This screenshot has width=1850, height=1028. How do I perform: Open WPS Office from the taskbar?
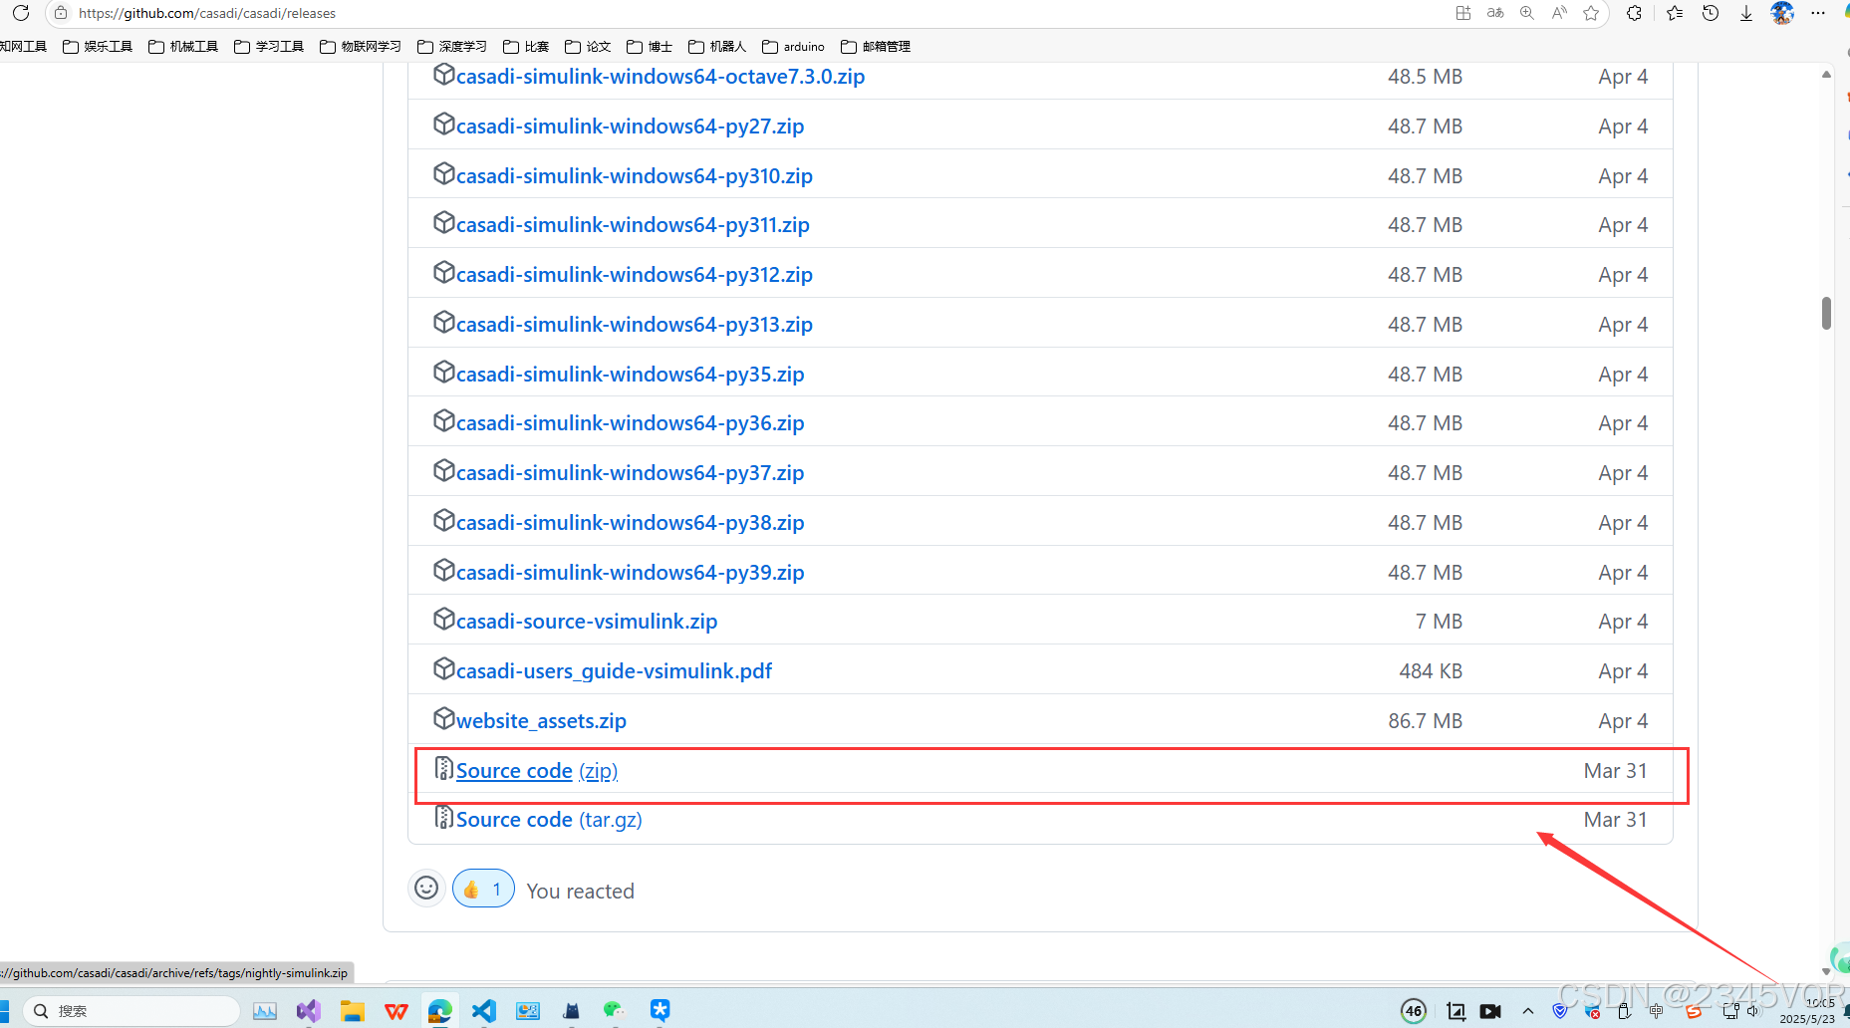click(x=396, y=1010)
